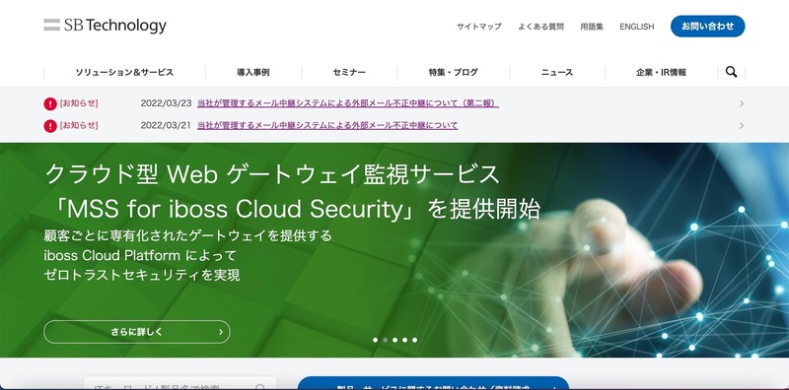Open the 第二報 mail relay notice link

pos(348,103)
